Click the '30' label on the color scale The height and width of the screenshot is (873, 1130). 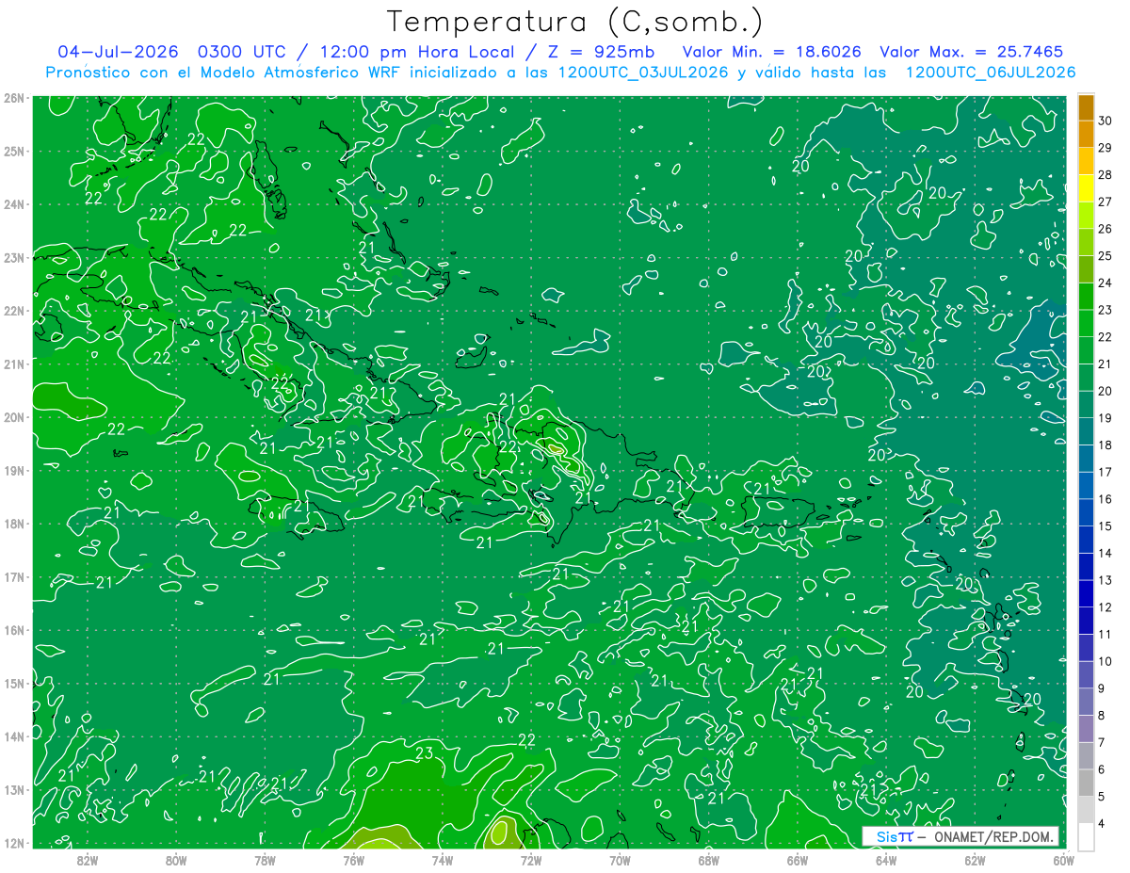pyautogui.click(x=1105, y=121)
